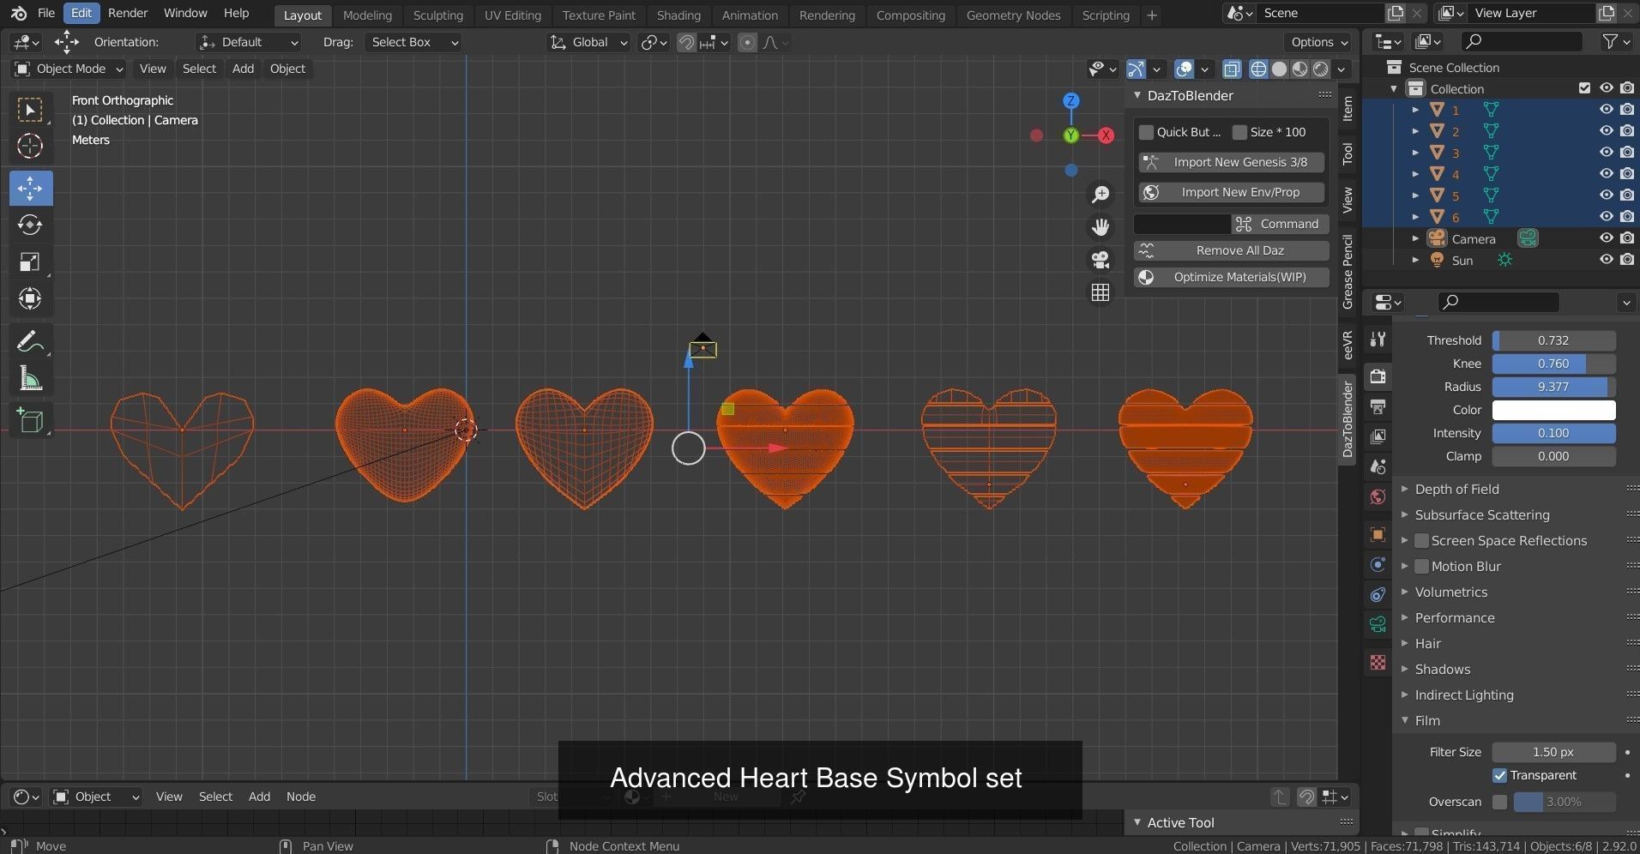This screenshot has width=1640, height=854.
Task: Open the Render properties tab icon
Action: coord(1378,376)
